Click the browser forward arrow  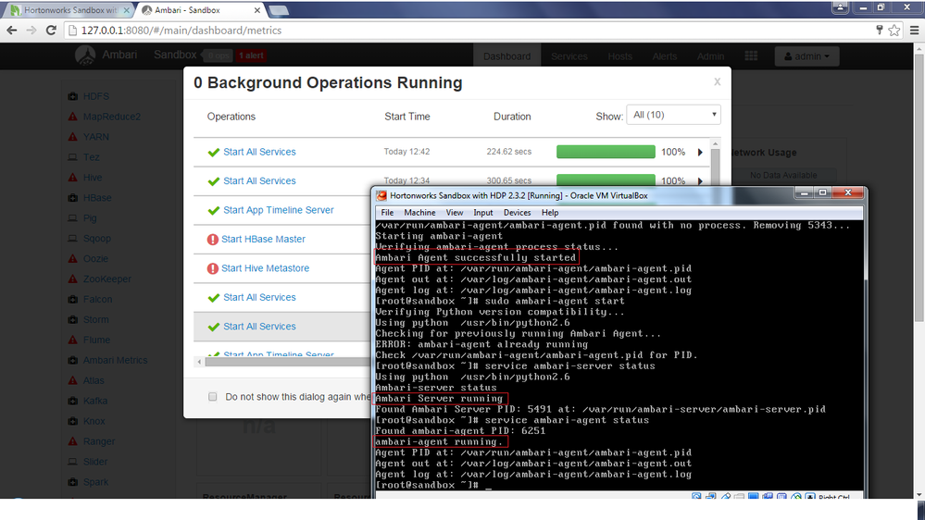pyautogui.click(x=31, y=30)
